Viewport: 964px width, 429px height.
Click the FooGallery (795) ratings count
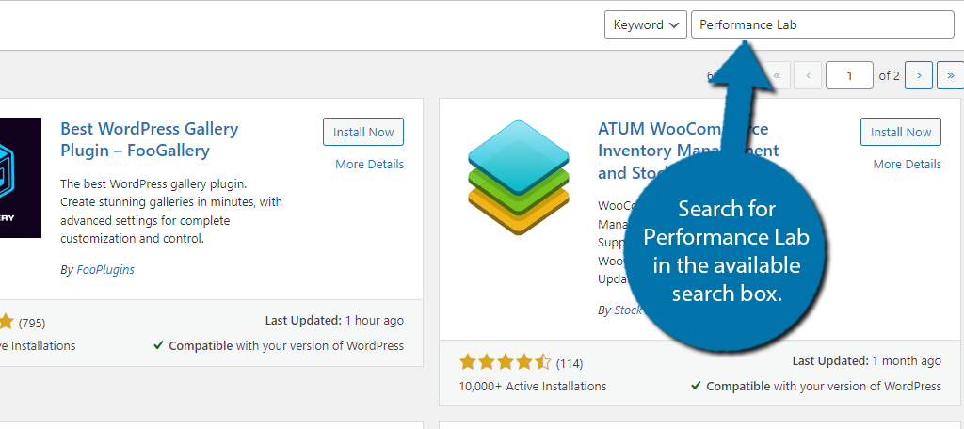coord(31,323)
